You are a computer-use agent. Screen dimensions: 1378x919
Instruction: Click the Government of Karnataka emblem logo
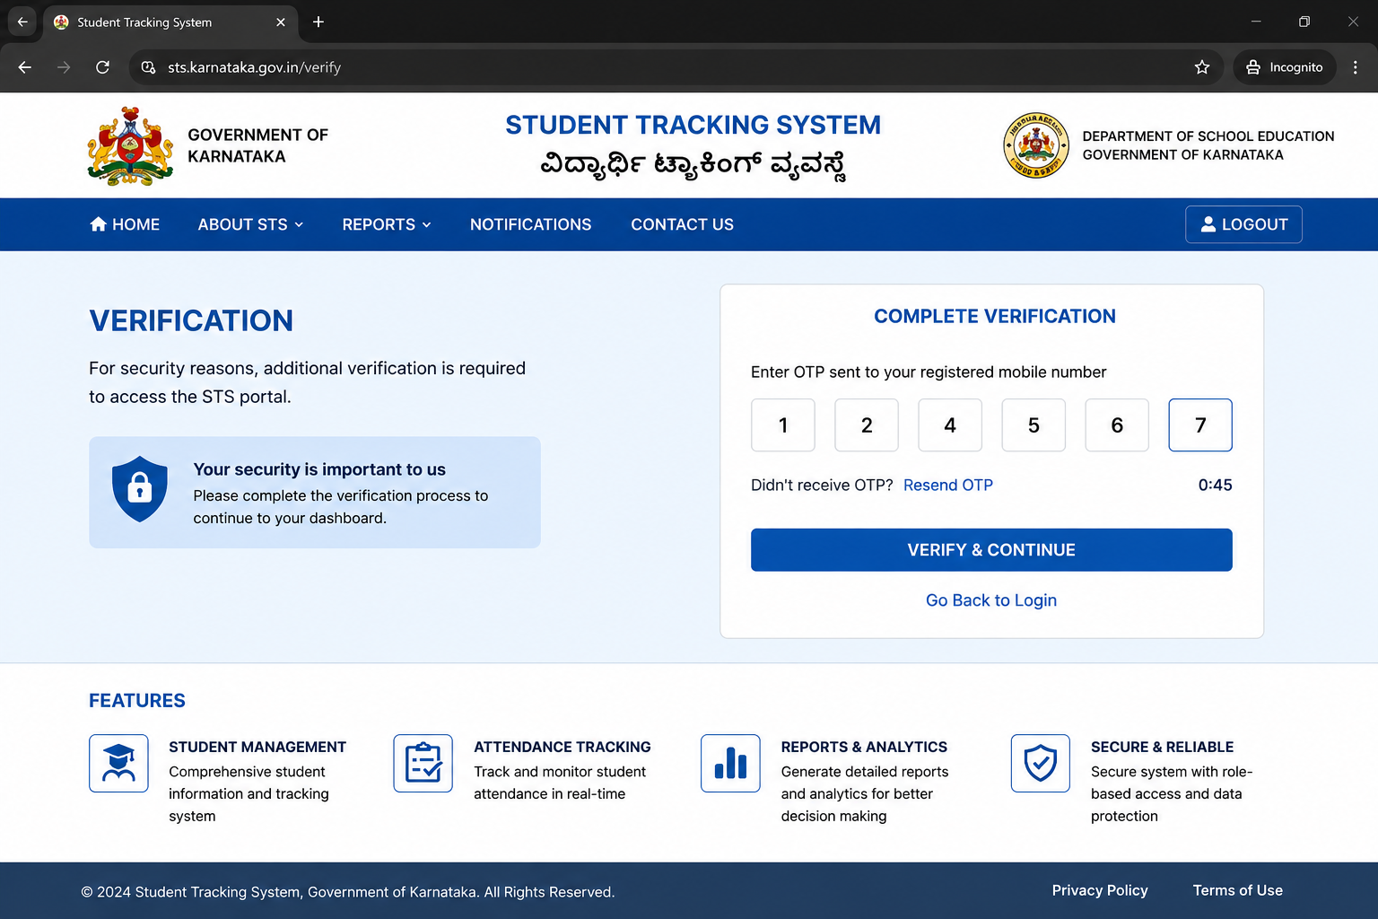[x=130, y=146]
